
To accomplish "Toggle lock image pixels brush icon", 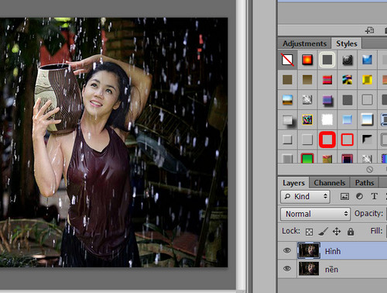I will 323,231.
